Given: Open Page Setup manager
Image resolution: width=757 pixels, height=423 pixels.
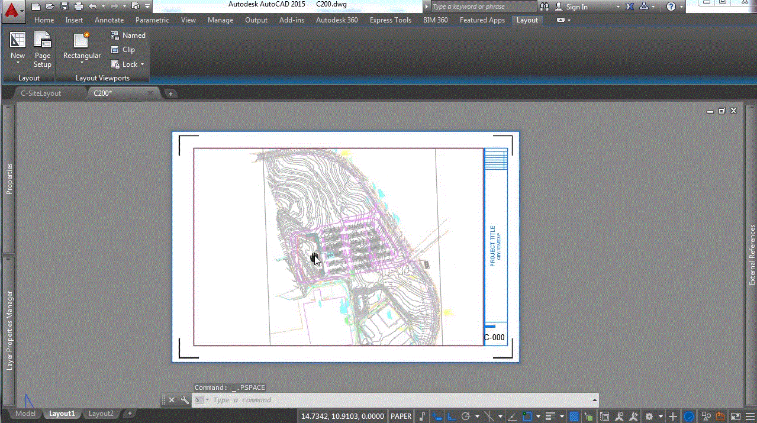Looking at the screenshot, I should point(43,49).
